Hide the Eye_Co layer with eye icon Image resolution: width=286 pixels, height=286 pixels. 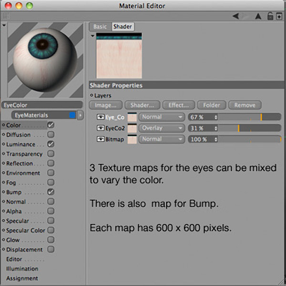pyautogui.click(x=101, y=117)
